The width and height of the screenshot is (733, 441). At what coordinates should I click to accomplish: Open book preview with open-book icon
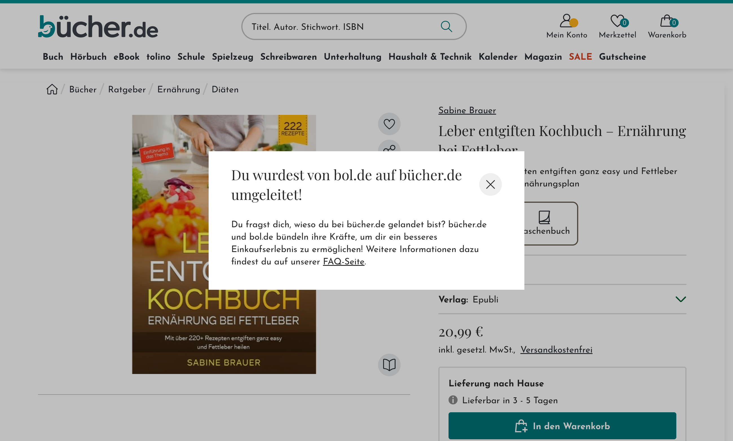point(389,365)
